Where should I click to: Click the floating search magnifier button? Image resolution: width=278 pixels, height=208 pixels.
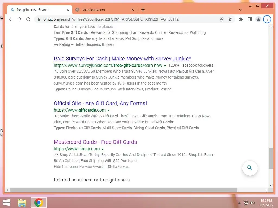tap(250, 168)
